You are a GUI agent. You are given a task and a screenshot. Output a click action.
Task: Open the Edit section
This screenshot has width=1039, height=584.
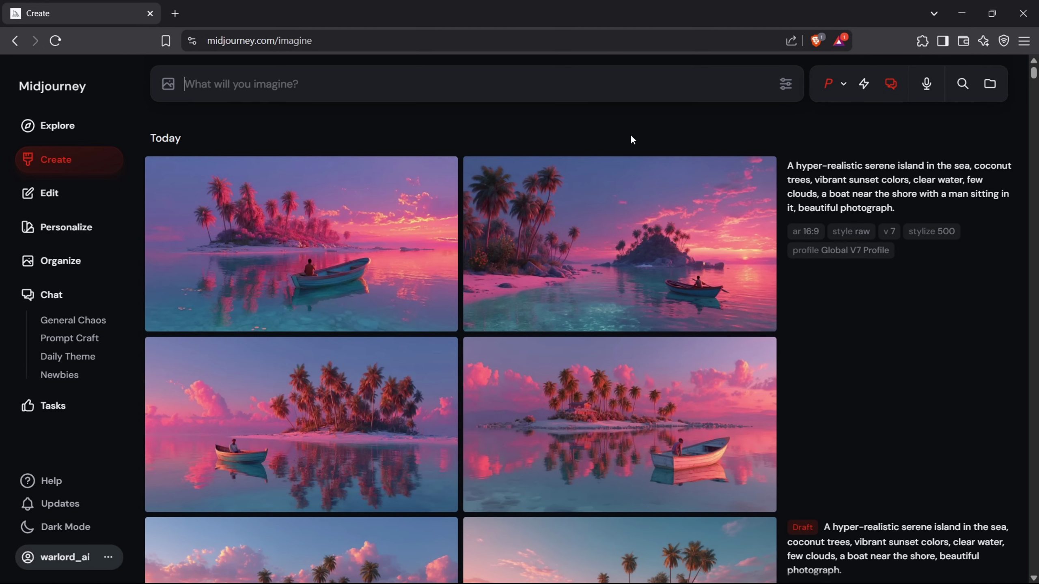[40, 193]
